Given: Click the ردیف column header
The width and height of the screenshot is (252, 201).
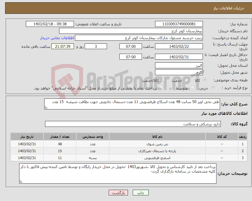Looking at the screenshot, I should click(243, 137).
